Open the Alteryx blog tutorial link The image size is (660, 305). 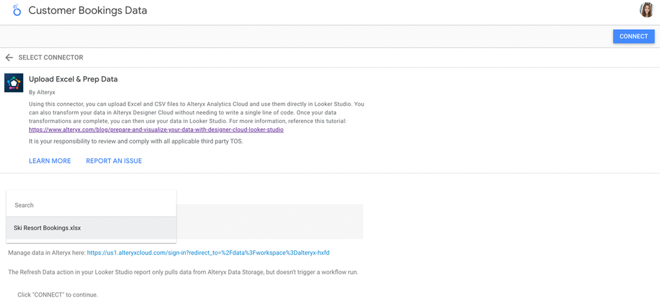(x=156, y=130)
